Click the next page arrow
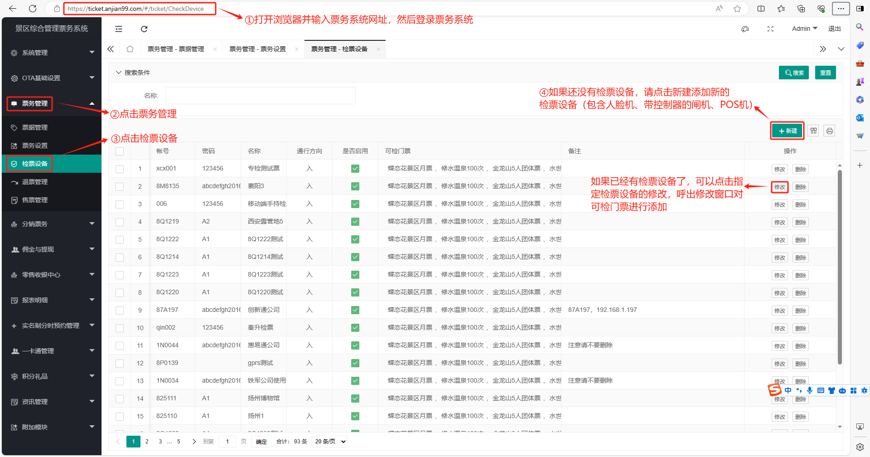The height and width of the screenshot is (457, 870). click(x=194, y=442)
